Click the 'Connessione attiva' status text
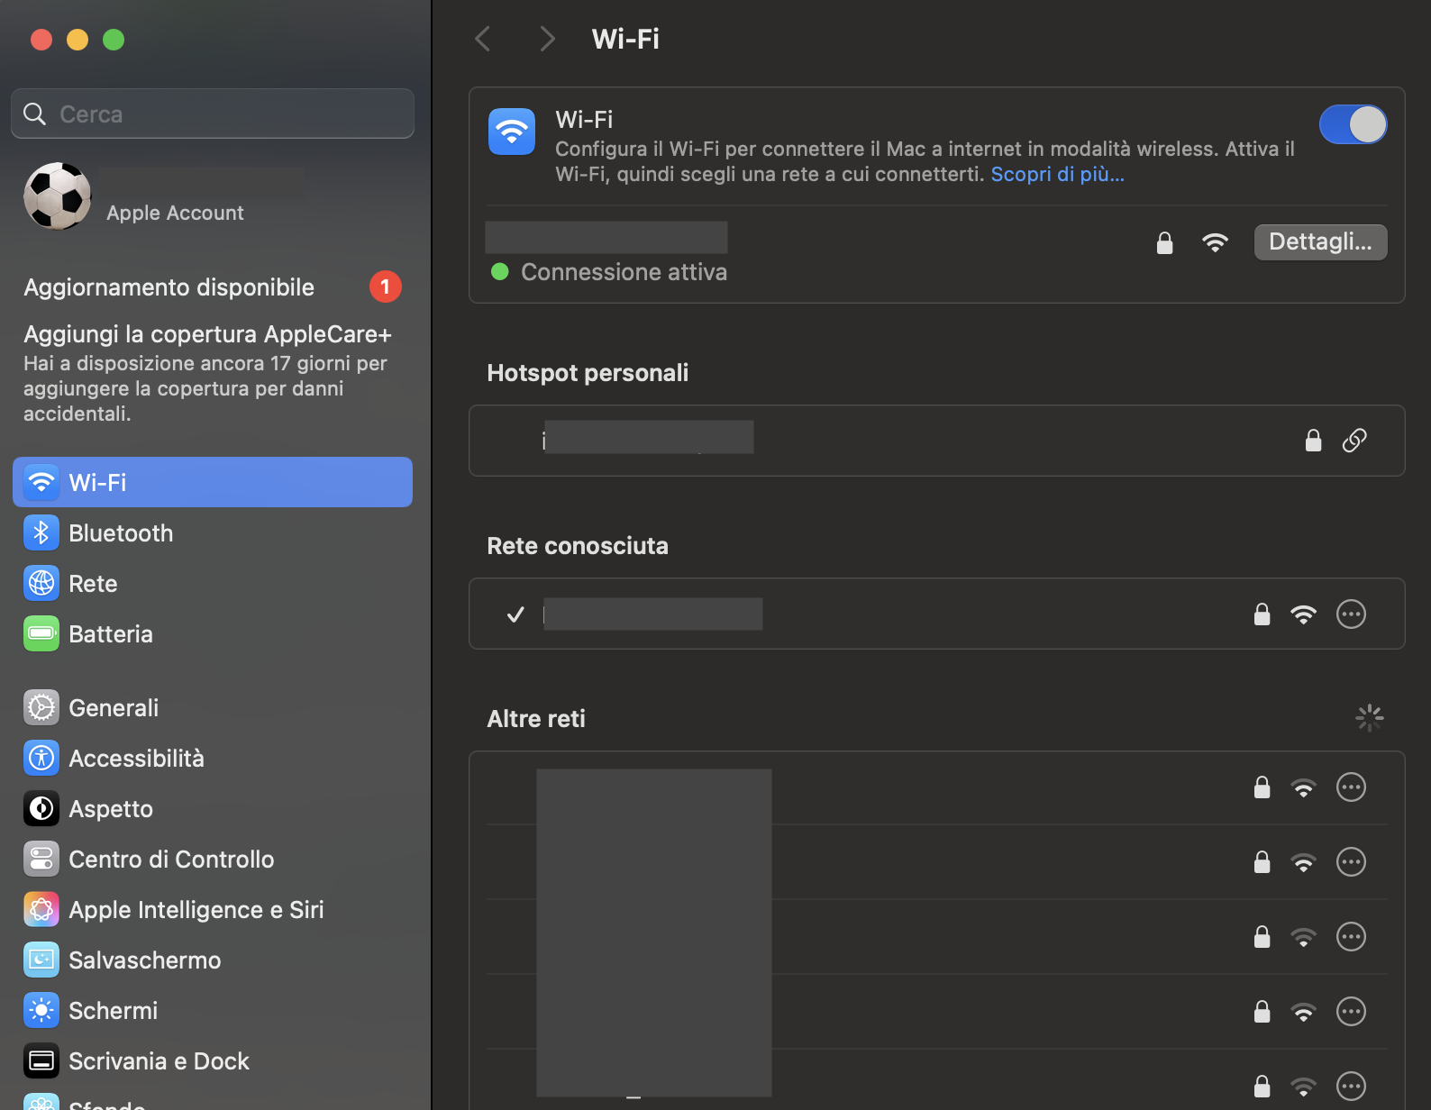The width and height of the screenshot is (1431, 1110). pyautogui.click(x=624, y=272)
